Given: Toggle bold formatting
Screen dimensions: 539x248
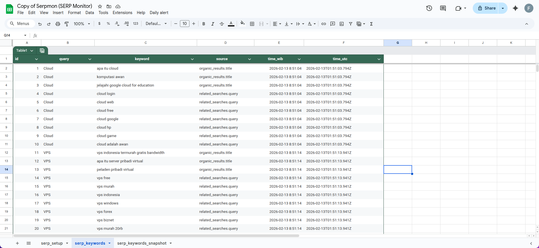Looking at the screenshot, I should pos(204,24).
